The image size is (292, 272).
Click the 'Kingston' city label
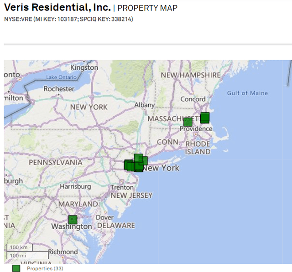tap(84, 67)
